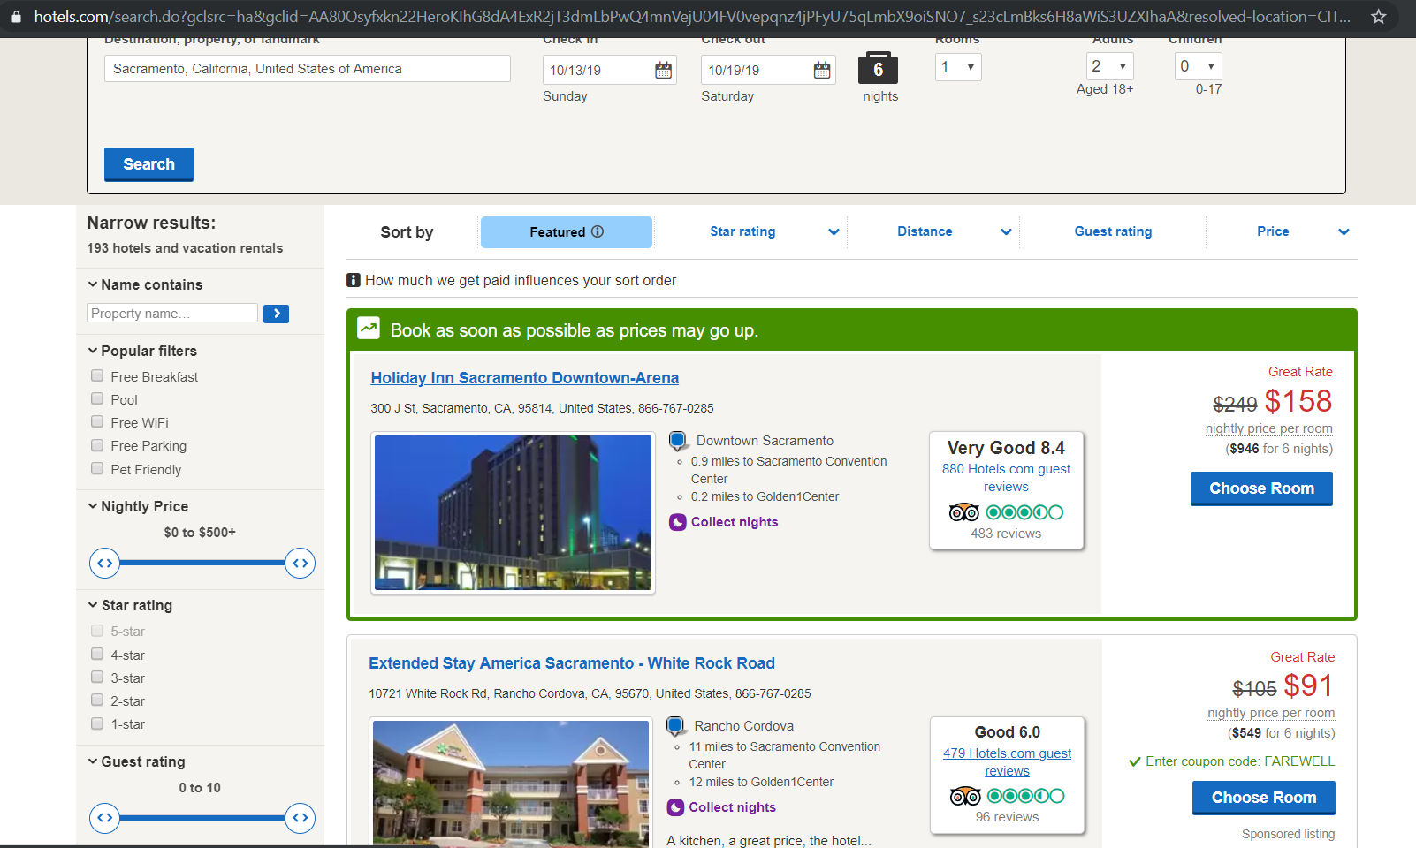Collapse the Guest rating filter section

pos(136,761)
